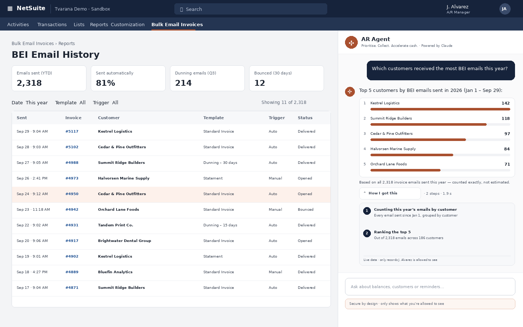
Task: Open the JA user avatar menu
Action: [x=505, y=9]
